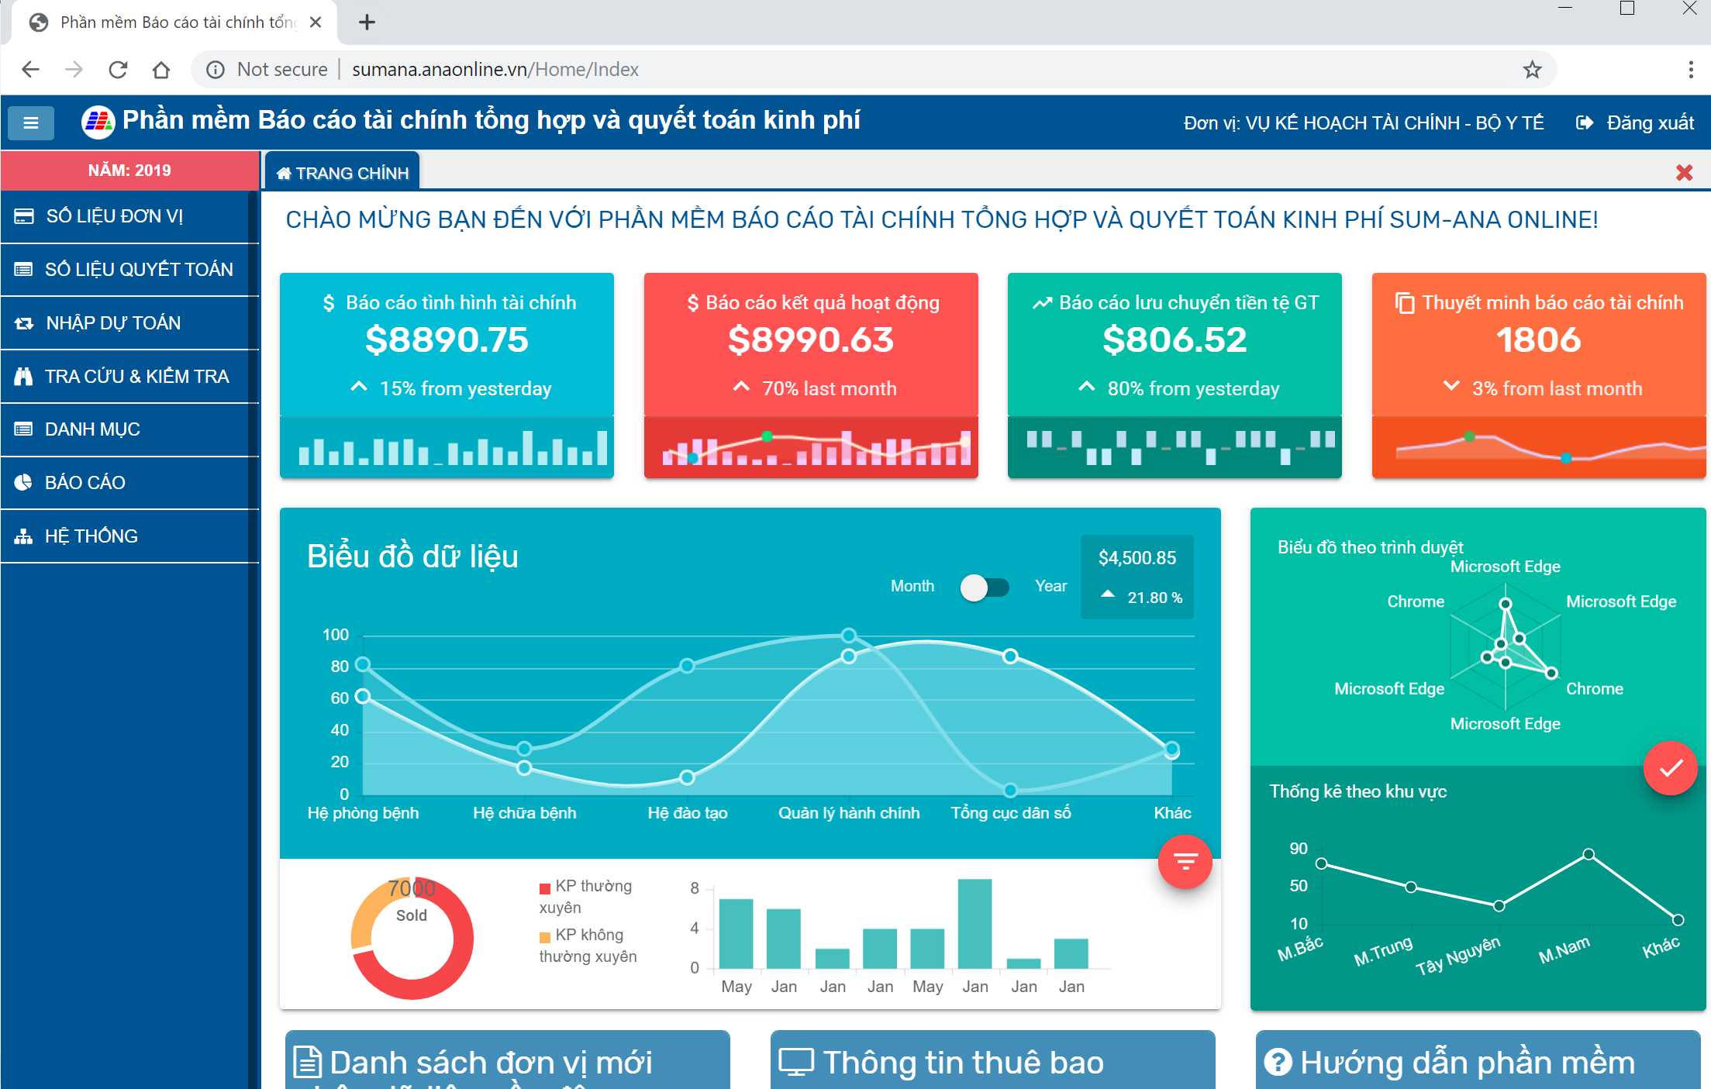Expand HỆ THỐNG sidebar menu
The width and height of the screenshot is (1711, 1089).
[x=91, y=536]
